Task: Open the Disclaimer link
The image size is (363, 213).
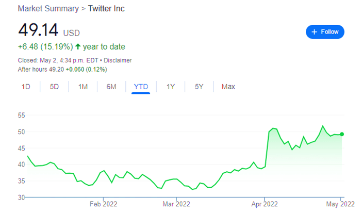Action: 118,60
